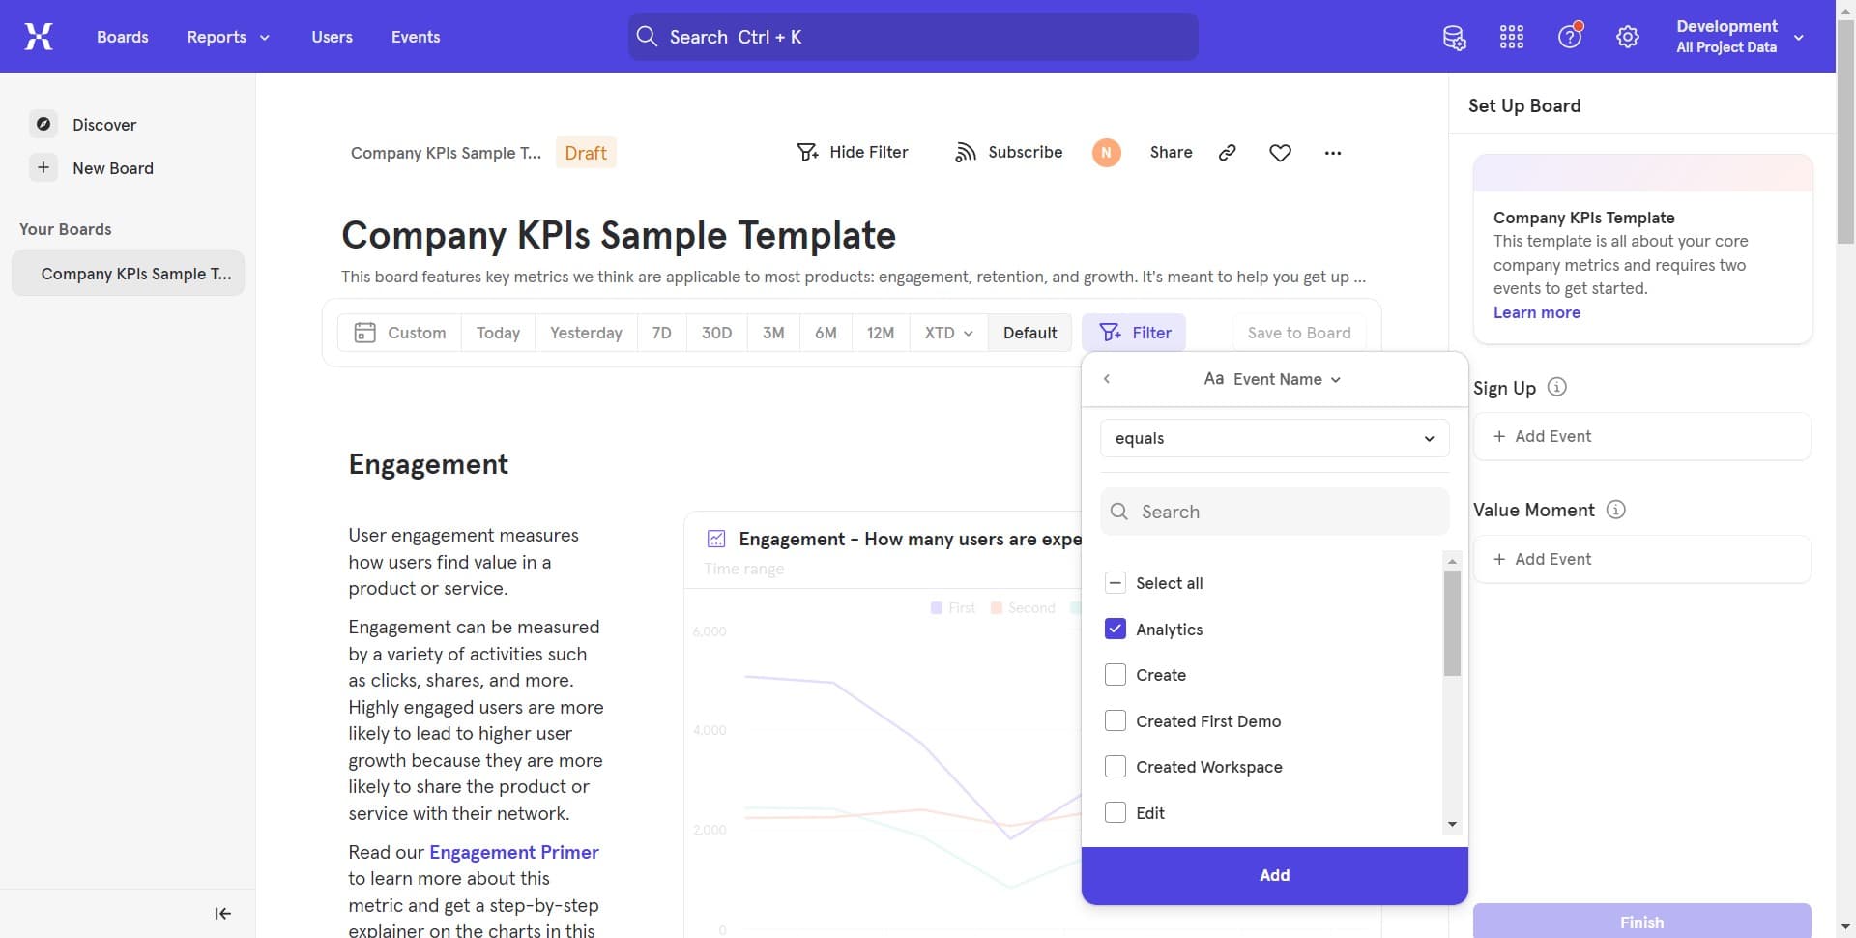Open the board's more options menu
This screenshot has width=1856, height=938.
[x=1334, y=152]
